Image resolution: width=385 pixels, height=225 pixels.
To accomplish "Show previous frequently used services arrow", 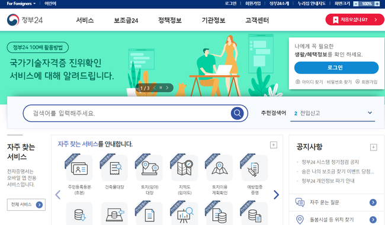I will coord(58,195).
